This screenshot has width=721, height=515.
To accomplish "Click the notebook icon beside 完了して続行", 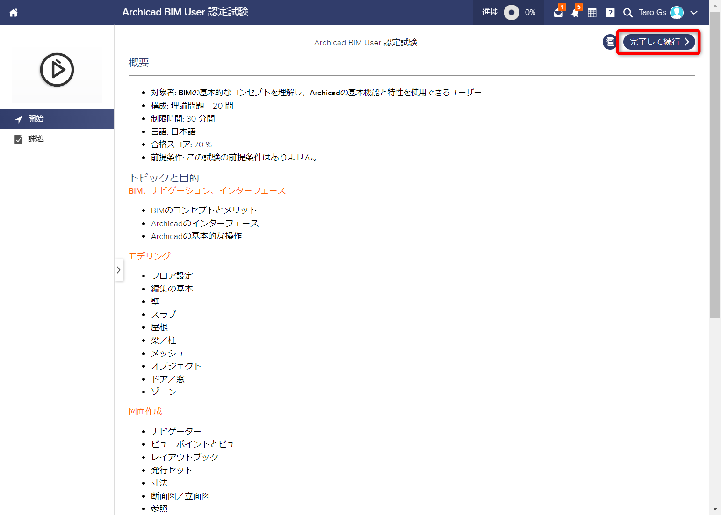I will click(610, 42).
